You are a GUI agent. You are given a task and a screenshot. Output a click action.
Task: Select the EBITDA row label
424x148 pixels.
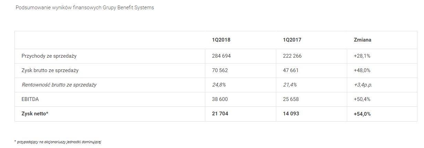[30, 99]
